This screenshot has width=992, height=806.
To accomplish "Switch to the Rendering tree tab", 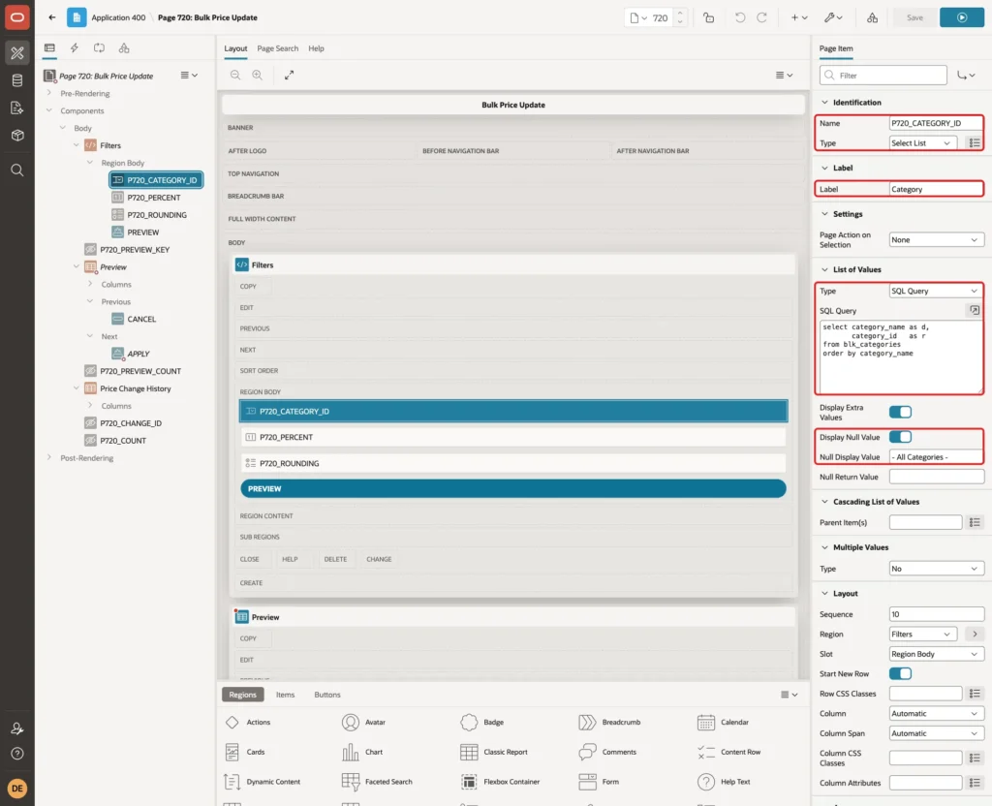I will pos(49,48).
